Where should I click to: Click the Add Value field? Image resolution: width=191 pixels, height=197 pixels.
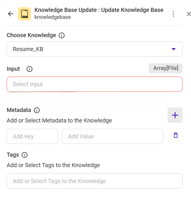point(112,136)
